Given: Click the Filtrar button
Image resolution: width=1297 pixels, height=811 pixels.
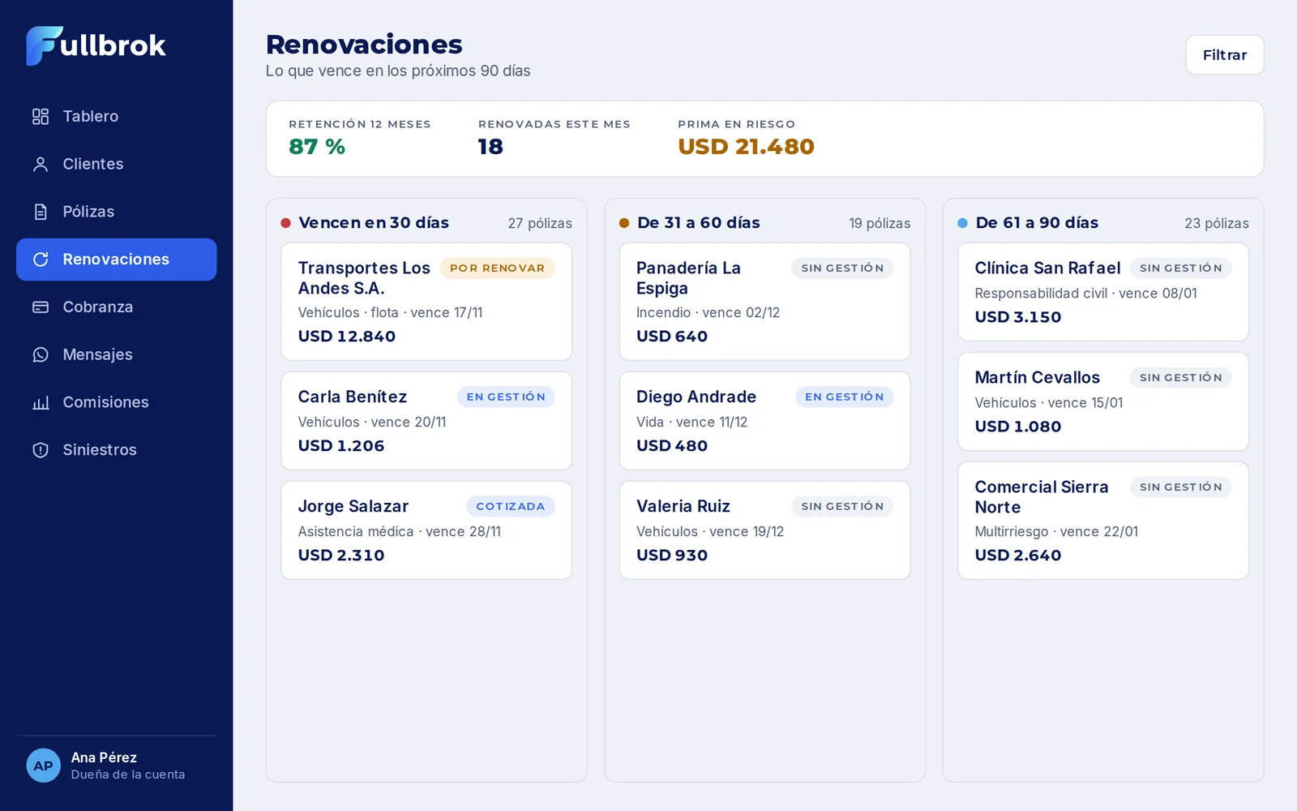Looking at the screenshot, I should [x=1225, y=55].
